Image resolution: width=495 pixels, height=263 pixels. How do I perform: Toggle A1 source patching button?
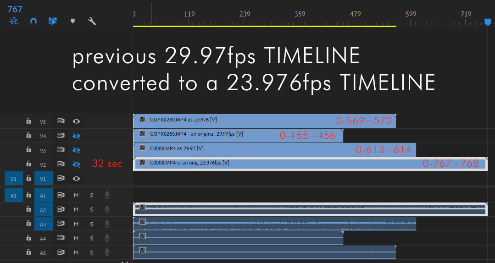pyautogui.click(x=14, y=196)
